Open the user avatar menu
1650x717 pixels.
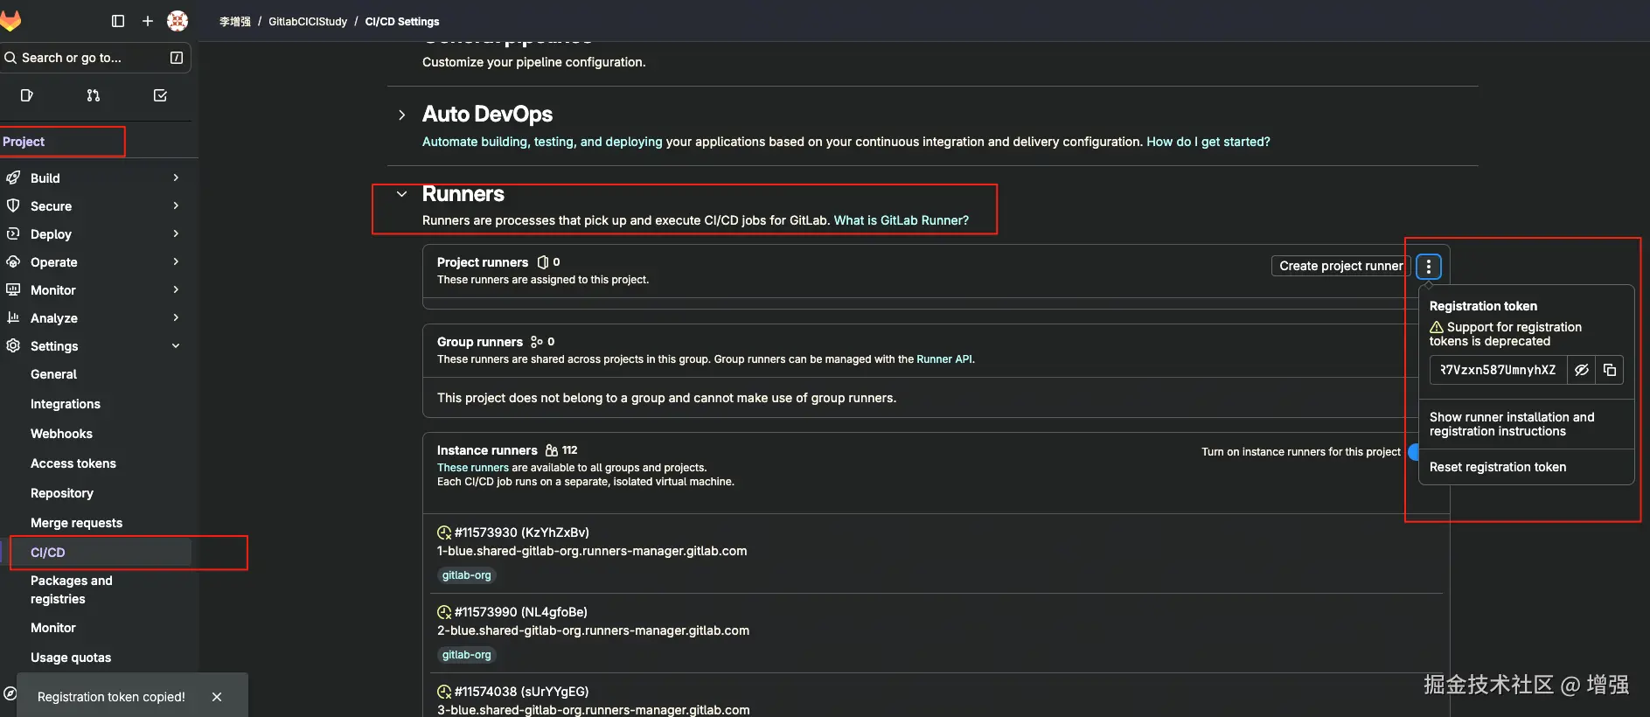[178, 21]
